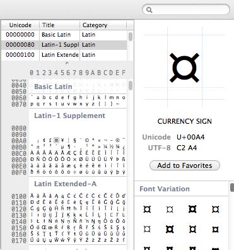Select the multiplication sign × in row 00D0

coord(75,159)
